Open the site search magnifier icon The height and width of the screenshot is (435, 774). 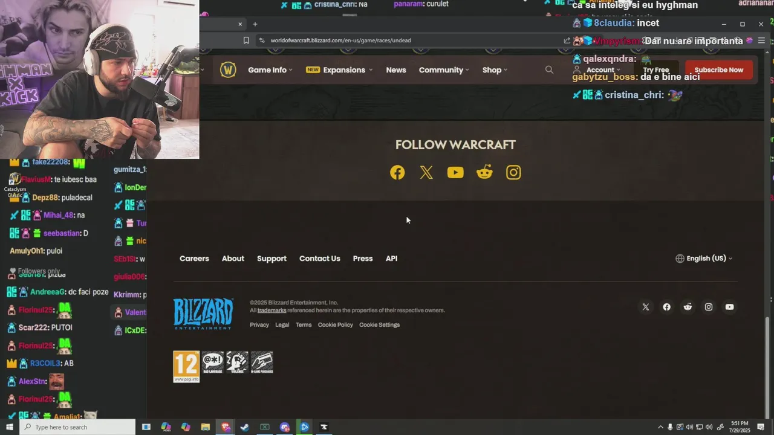(549, 70)
